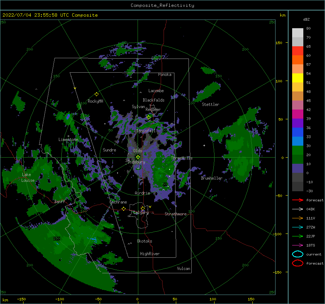Click the magenta 18TS arrow icon

298,245
